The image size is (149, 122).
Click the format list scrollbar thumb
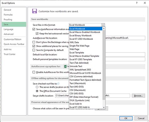[104, 65]
